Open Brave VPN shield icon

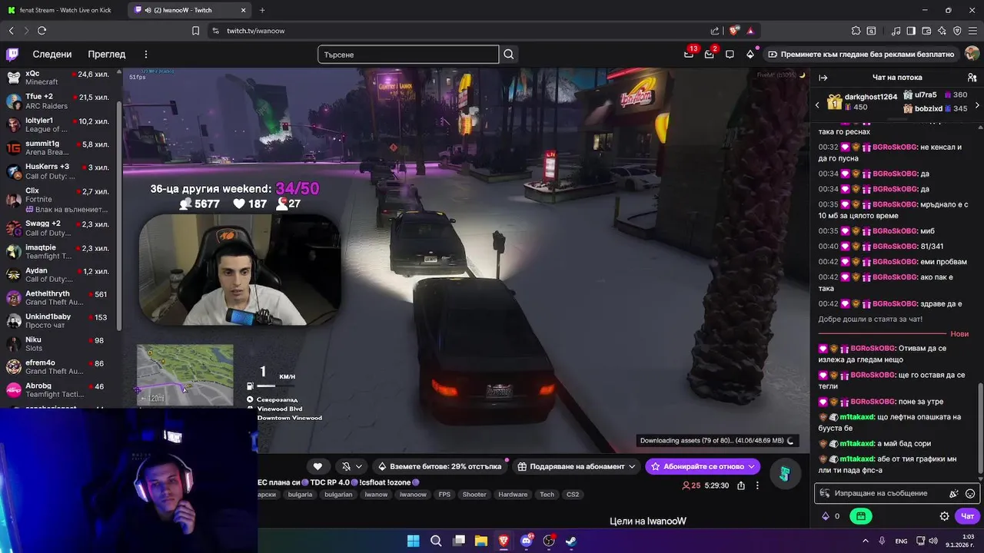(957, 31)
